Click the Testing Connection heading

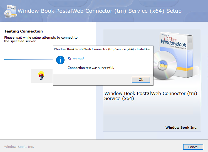point(23,31)
